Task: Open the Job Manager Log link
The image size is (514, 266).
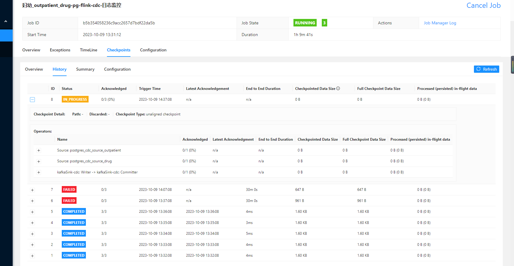Action: tap(440, 23)
